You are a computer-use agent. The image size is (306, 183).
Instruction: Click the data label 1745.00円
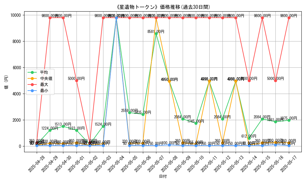click(196, 121)
